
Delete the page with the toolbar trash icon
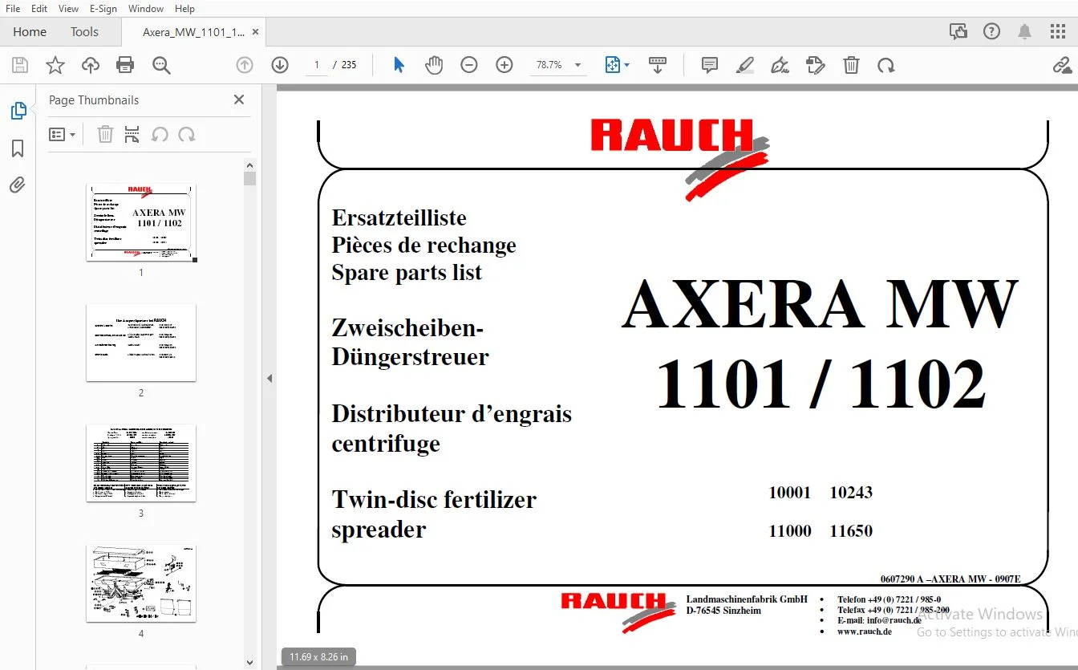(851, 66)
